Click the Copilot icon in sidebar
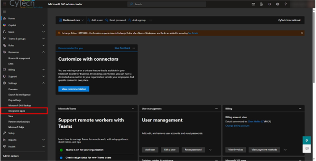Viewport: 316px width, 161px height. (x=4, y=25)
